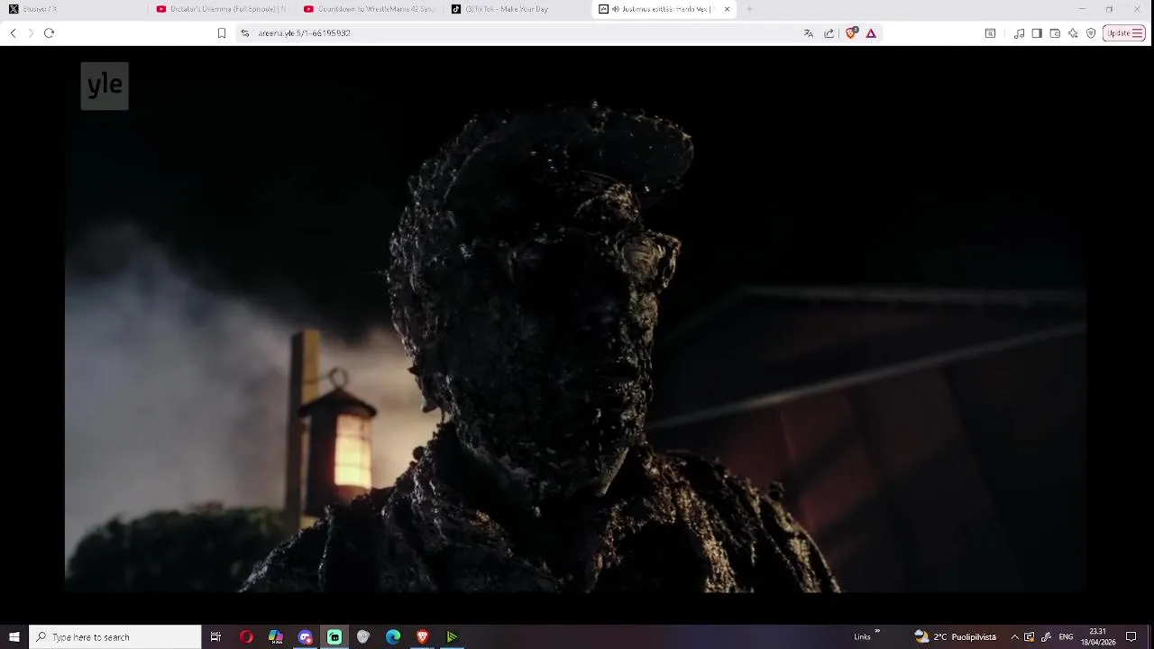The image size is (1154, 649).
Task: Open the Brave Wallet icon
Action: pyautogui.click(x=1055, y=33)
